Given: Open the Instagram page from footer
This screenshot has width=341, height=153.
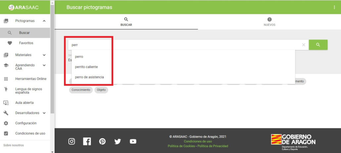Looking at the screenshot, I should pyautogui.click(x=72, y=141).
